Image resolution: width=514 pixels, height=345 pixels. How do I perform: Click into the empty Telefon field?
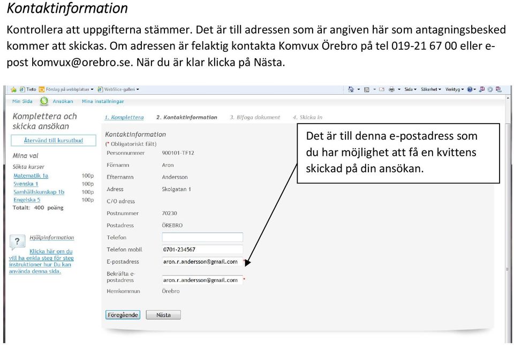pyautogui.click(x=202, y=237)
